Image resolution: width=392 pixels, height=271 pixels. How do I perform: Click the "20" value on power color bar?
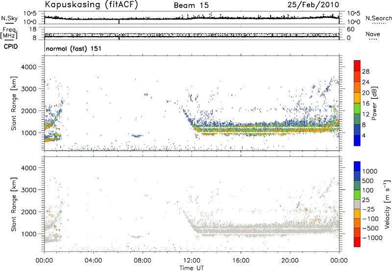click(366, 93)
